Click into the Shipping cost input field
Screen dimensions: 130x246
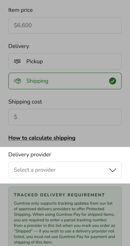click(x=65, y=117)
